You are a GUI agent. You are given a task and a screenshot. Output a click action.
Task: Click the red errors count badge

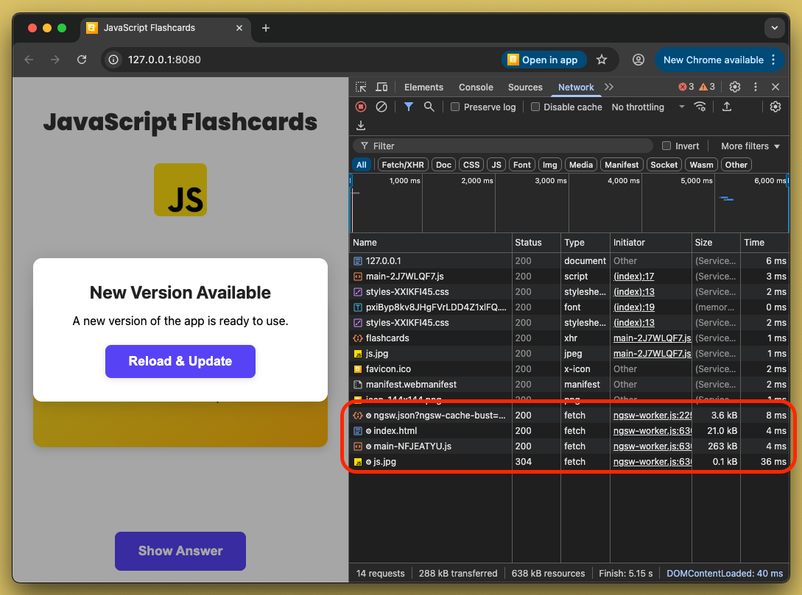coord(686,87)
